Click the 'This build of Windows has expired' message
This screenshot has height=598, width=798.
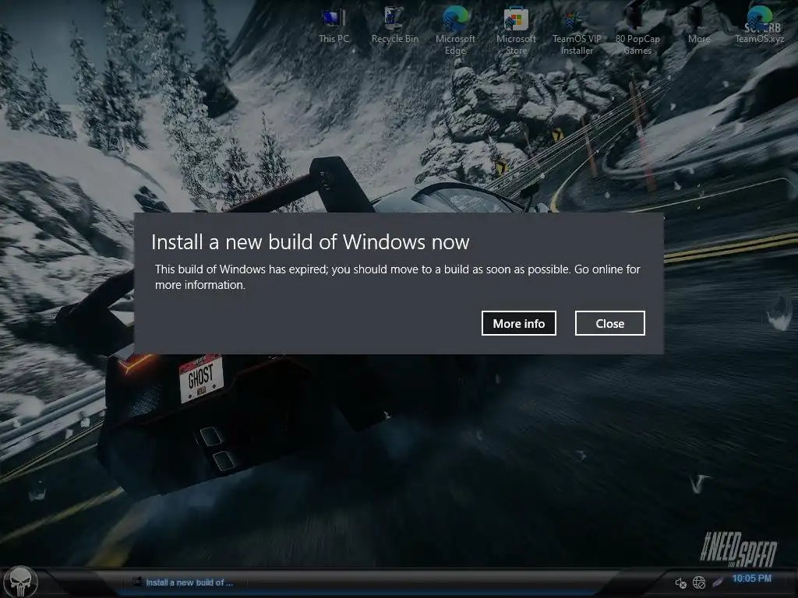(x=397, y=277)
